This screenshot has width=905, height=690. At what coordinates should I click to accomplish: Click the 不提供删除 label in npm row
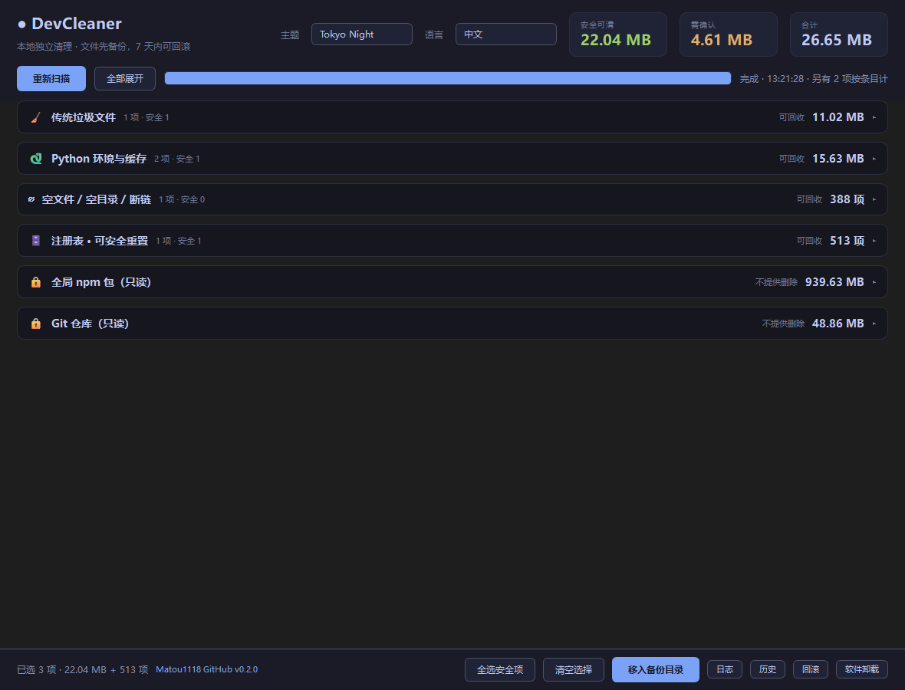[x=776, y=282]
